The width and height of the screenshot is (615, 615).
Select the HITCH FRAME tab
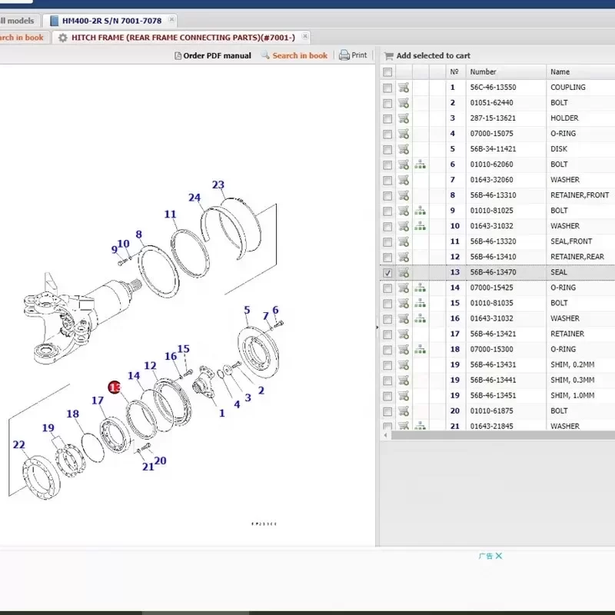tap(182, 37)
